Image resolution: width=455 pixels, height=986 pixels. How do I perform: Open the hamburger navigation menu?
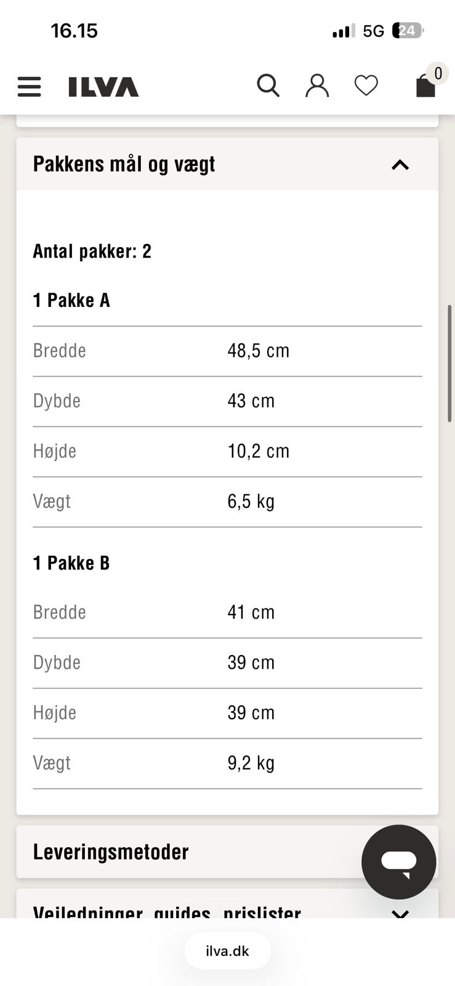tap(29, 86)
